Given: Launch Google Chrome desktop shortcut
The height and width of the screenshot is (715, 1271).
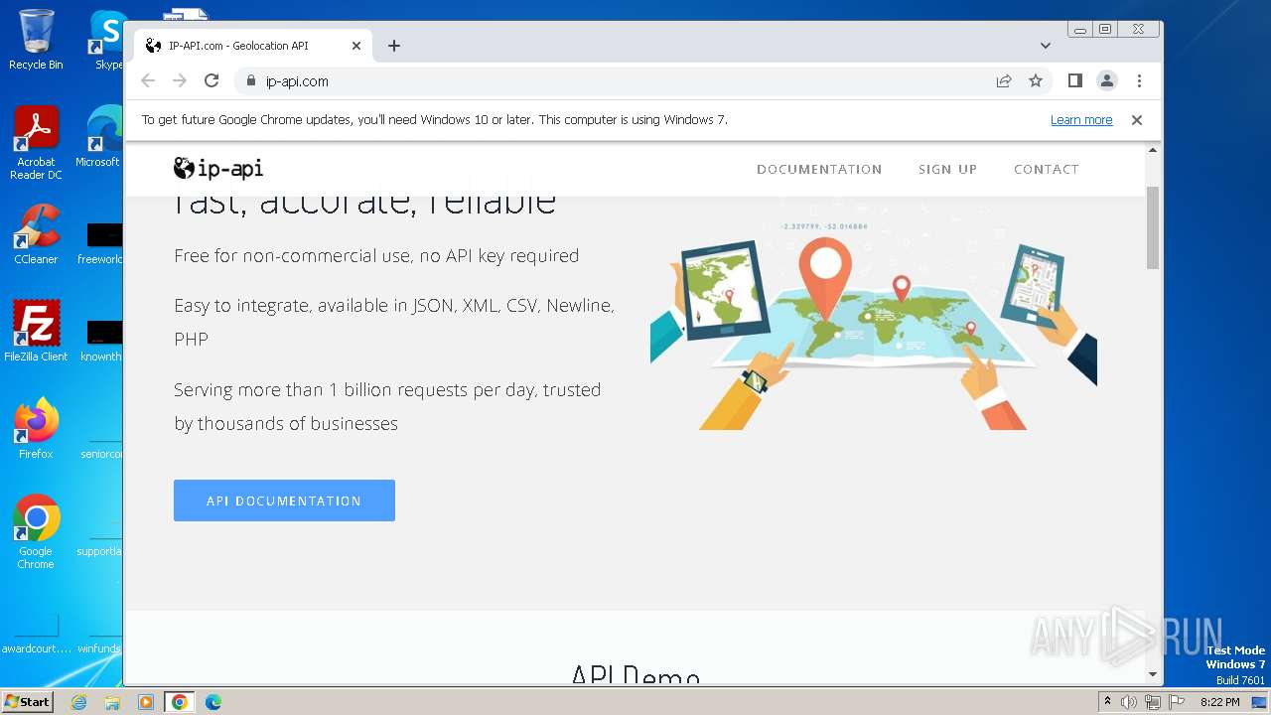Looking at the screenshot, I should click(36, 532).
